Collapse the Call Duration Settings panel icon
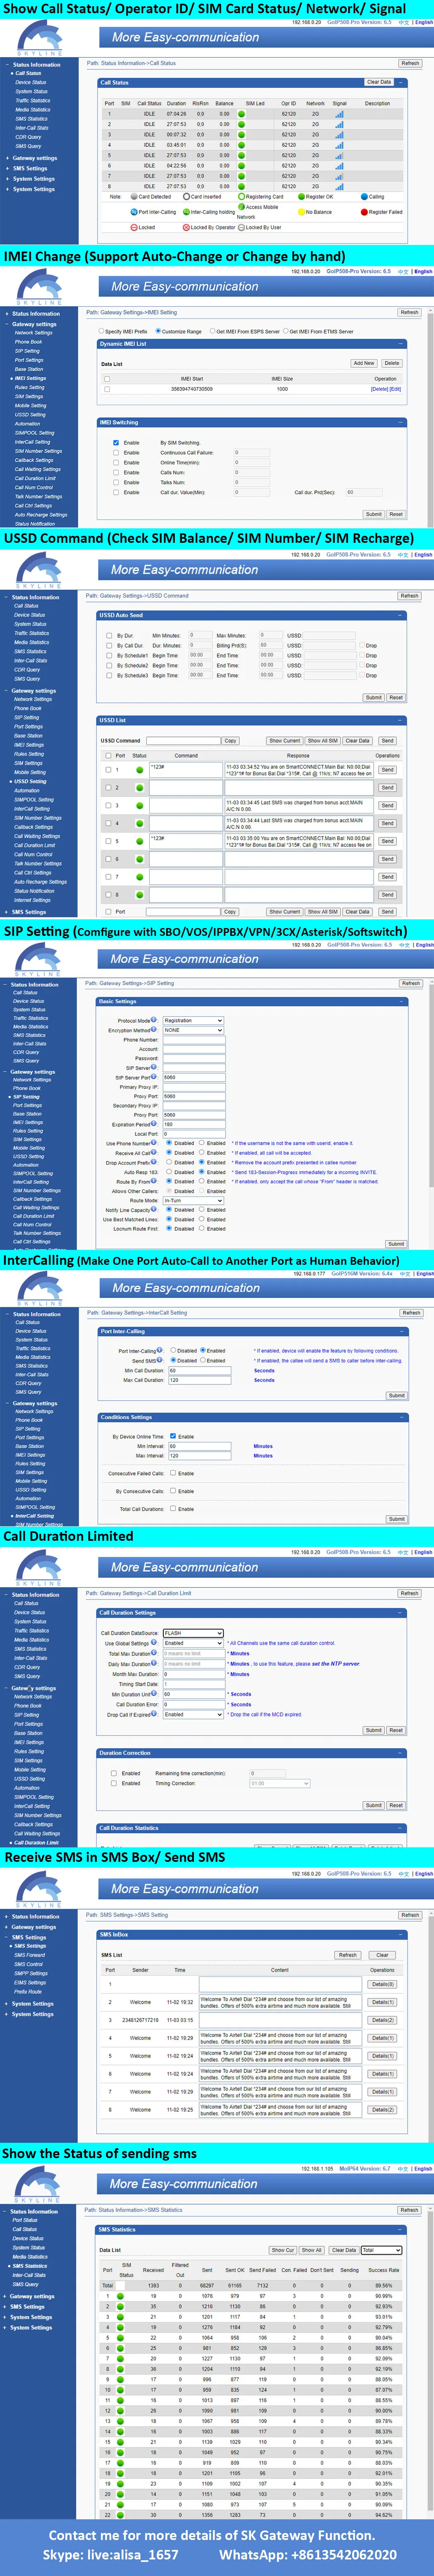434x2576 pixels. click(401, 1613)
